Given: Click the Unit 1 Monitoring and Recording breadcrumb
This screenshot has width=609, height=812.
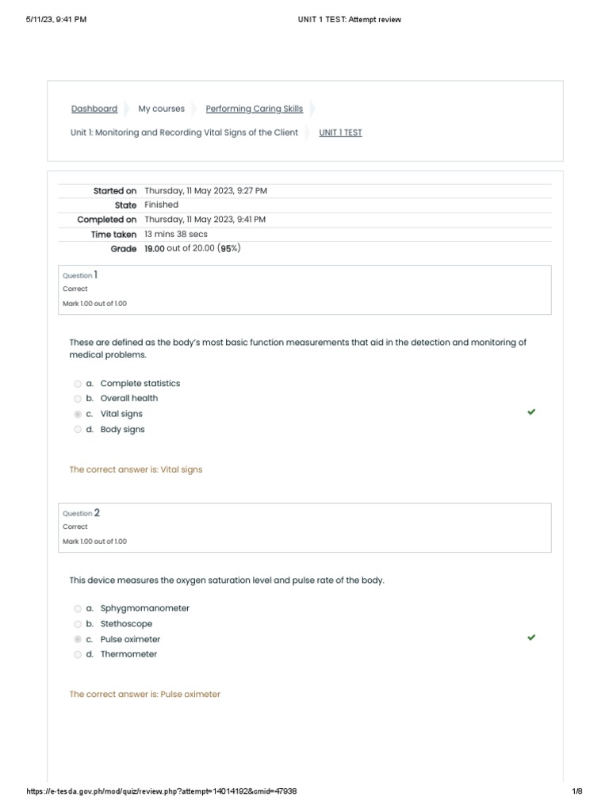Looking at the screenshot, I should 184,132.
